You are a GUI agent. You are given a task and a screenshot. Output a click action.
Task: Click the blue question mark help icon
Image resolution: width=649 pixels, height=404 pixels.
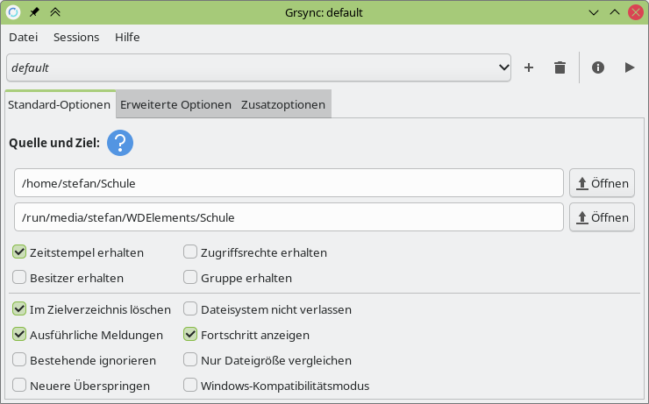pyautogui.click(x=120, y=143)
